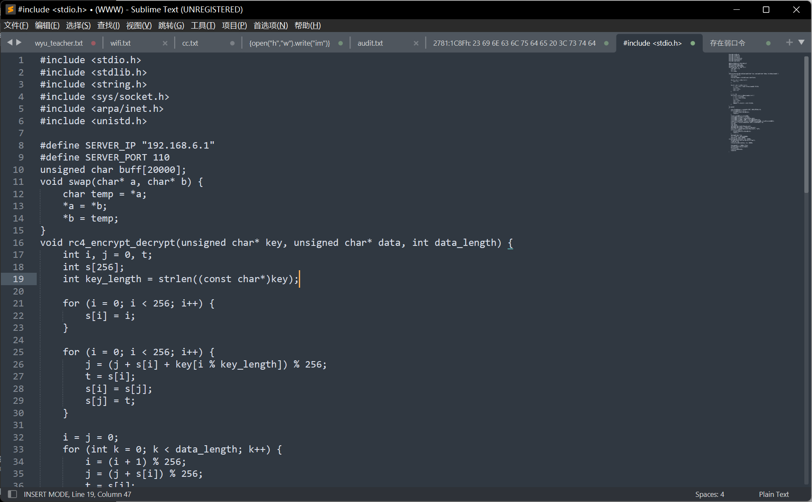This screenshot has width=812, height=502.
Task: Minimize the Sublime Text window
Action: 736,9
